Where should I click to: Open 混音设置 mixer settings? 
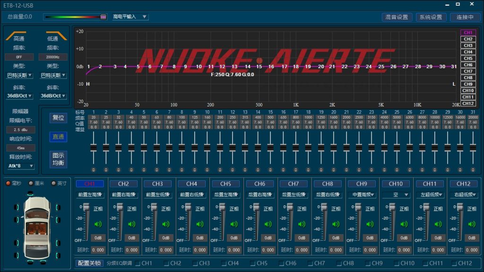click(397, 17)
